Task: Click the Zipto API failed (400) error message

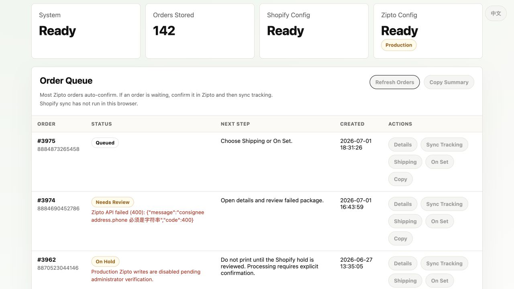Action: (148, 216)
